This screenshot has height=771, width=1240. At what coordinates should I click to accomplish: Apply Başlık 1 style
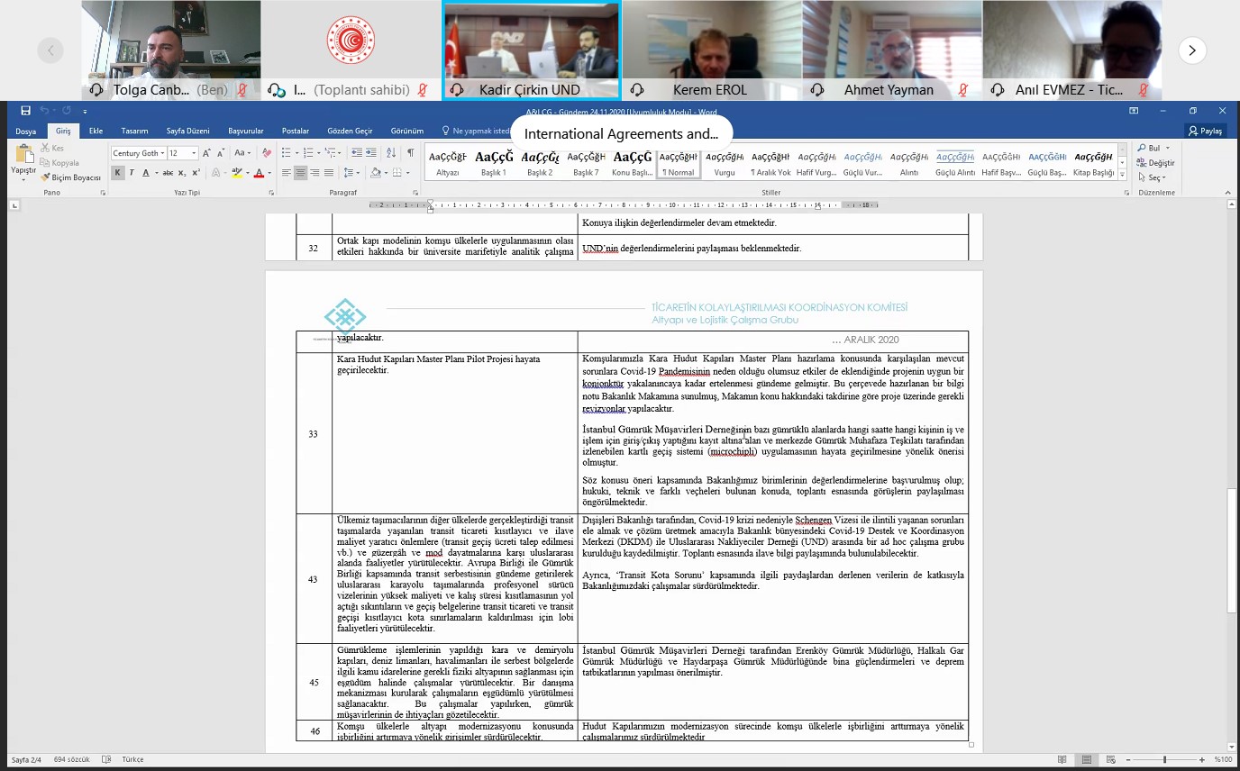click(494, 162)
